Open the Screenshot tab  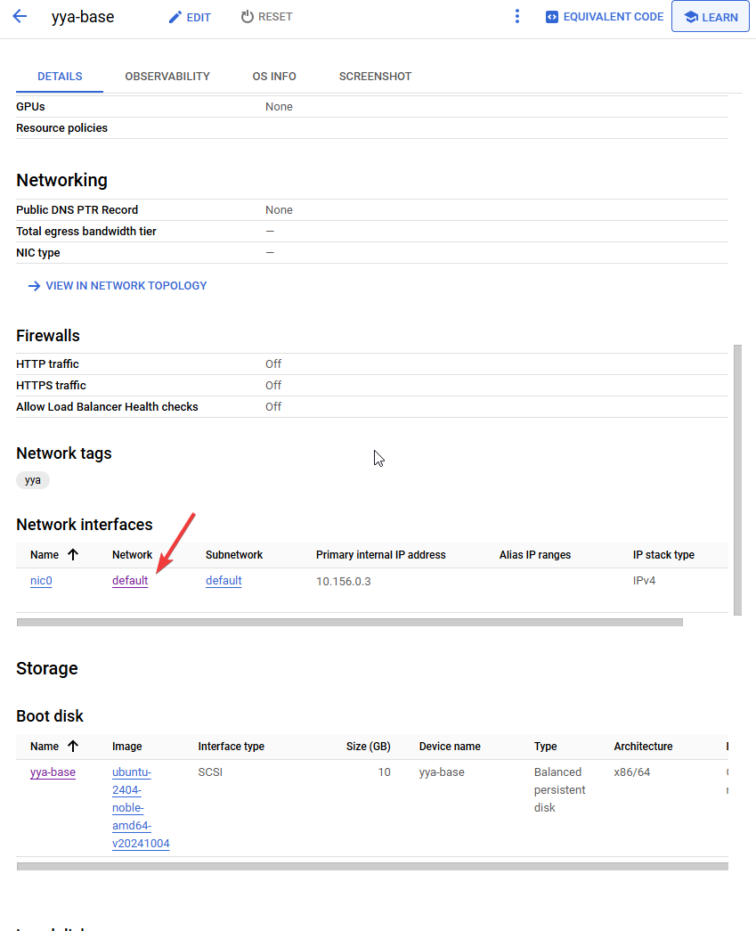point(375,77)
